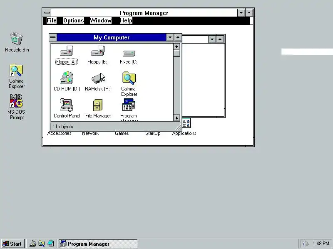Viewport: 333px width, 249px height.
Task: Open the My Computer window control-menu box
Action: (53, 37)
